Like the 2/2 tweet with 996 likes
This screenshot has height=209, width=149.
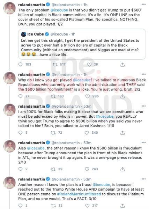pyautogui.click(x=88, y=96)
